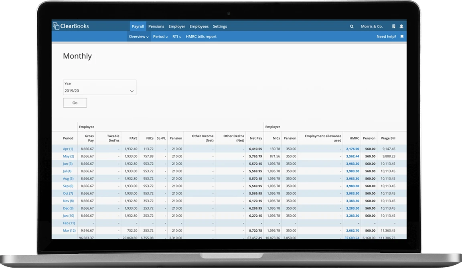Viewport: 462px width, 268px height.
Task: Open the HMRC bills report link
Action: (x=201, y=37)
